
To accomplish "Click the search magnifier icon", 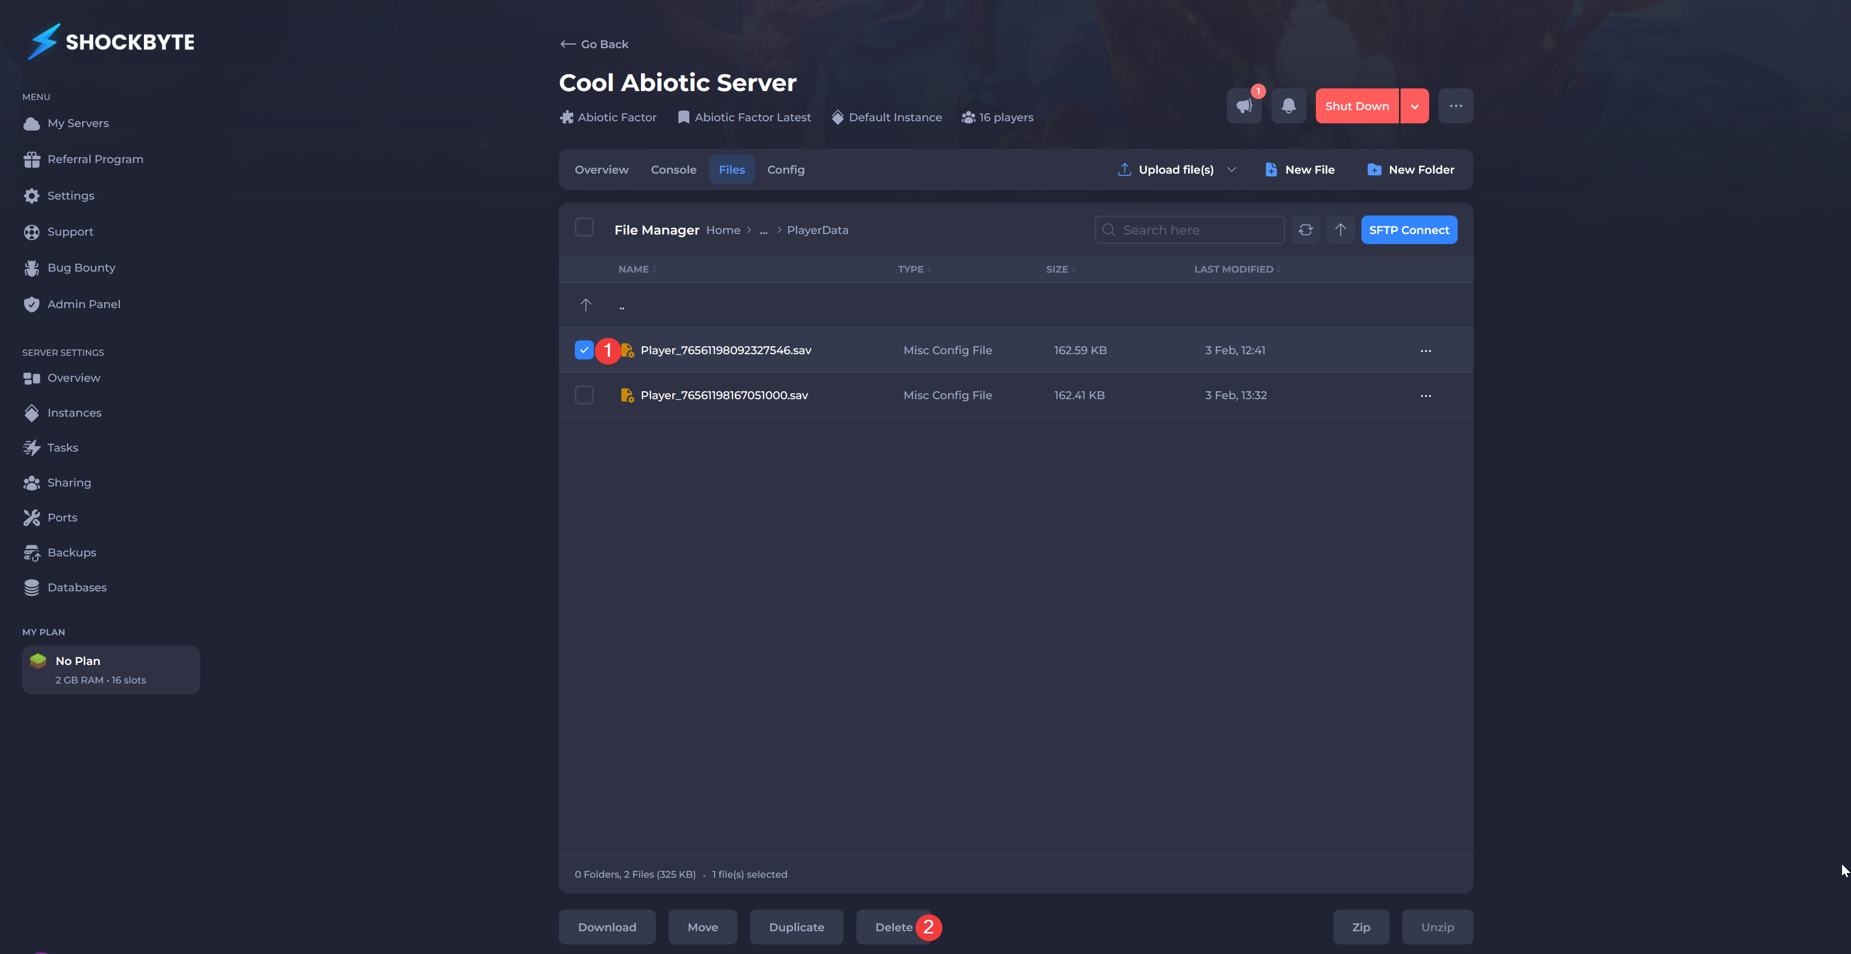I will 1109,230.
